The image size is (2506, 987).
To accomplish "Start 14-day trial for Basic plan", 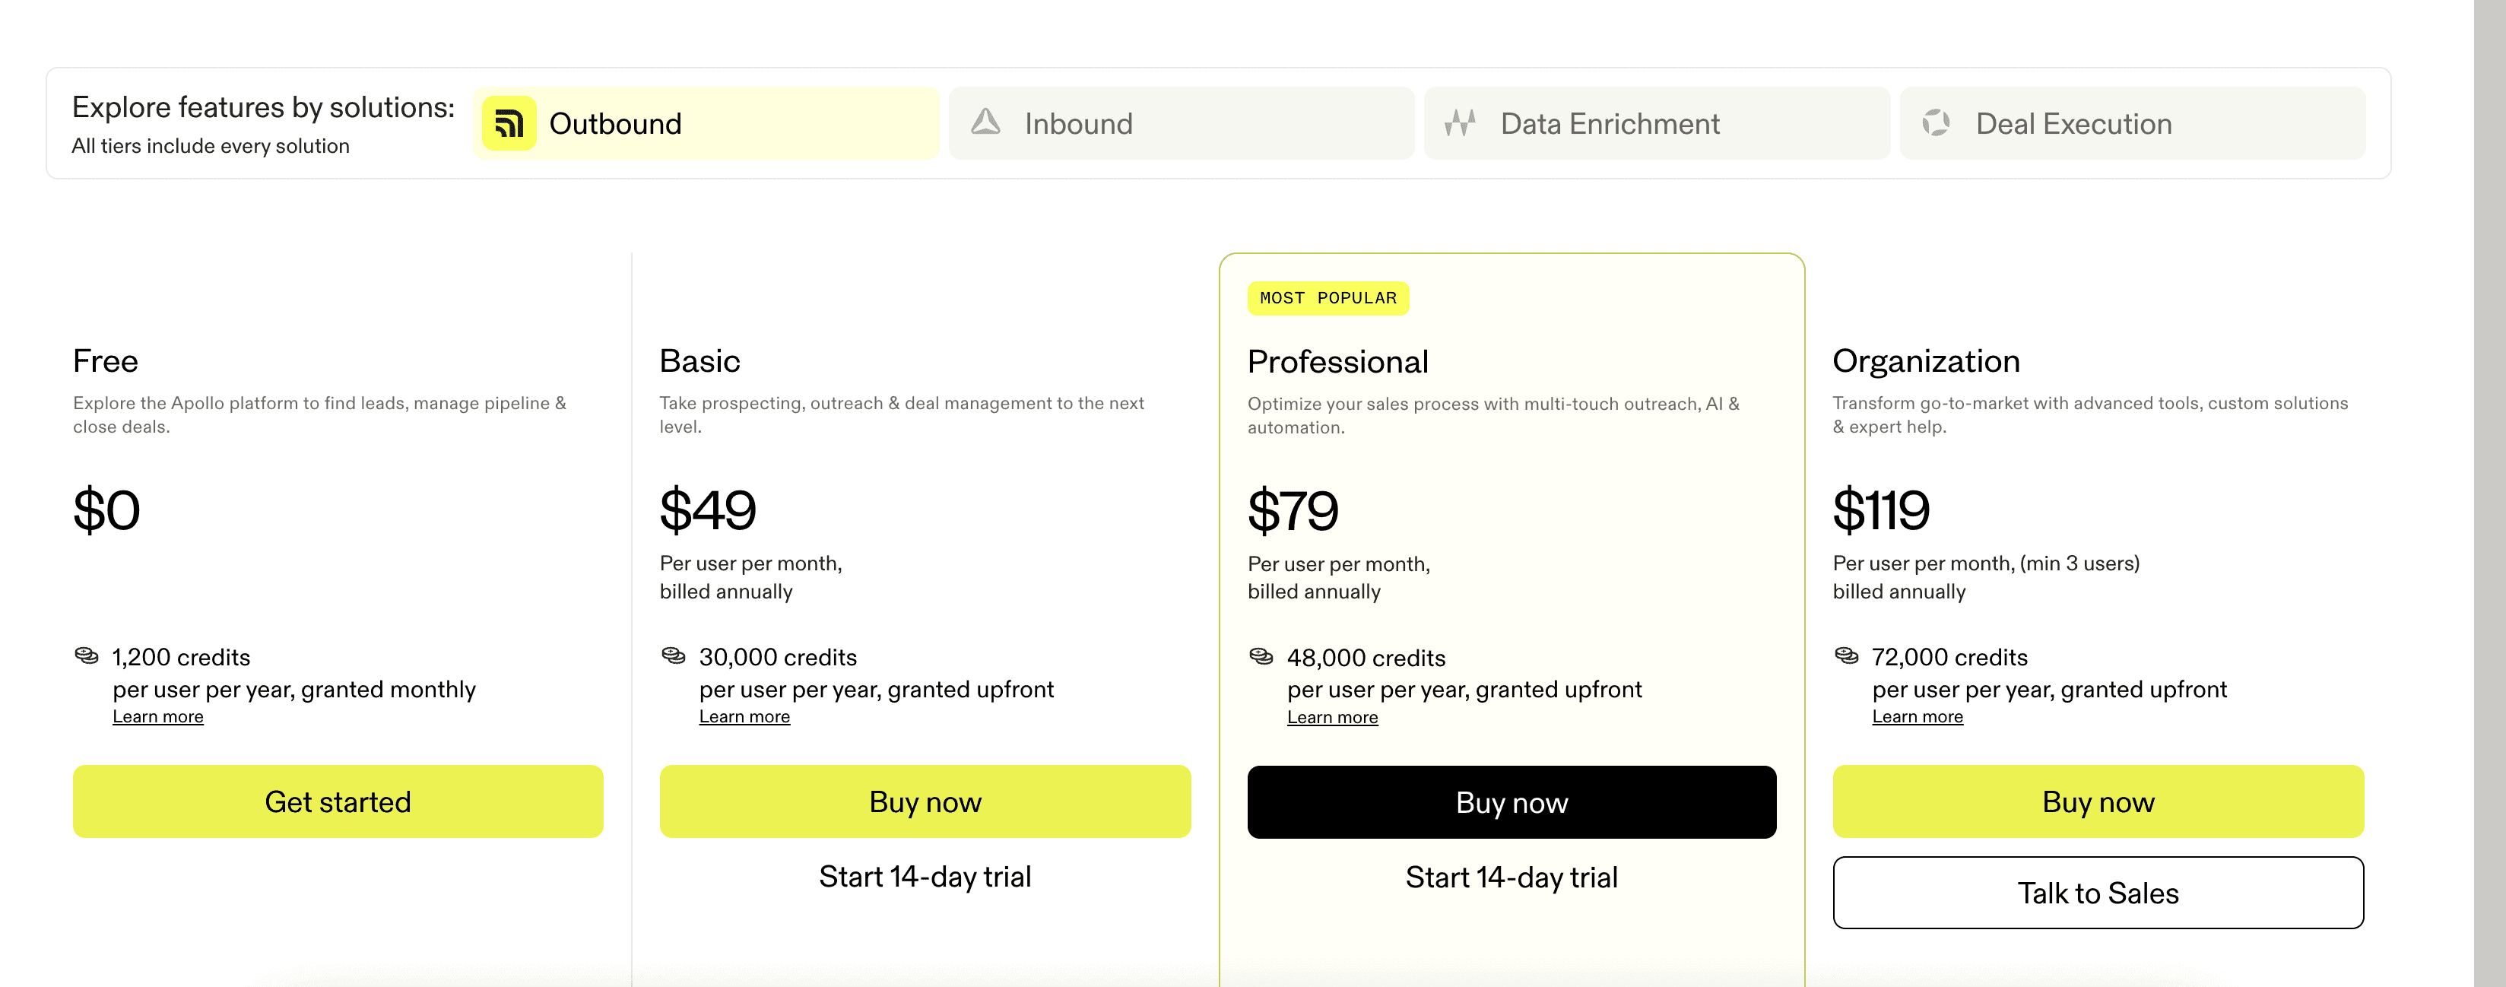I will click(925, 877).
